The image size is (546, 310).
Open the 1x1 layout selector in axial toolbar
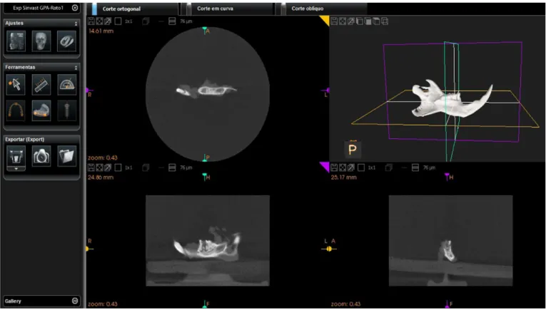tap(129, 21)
